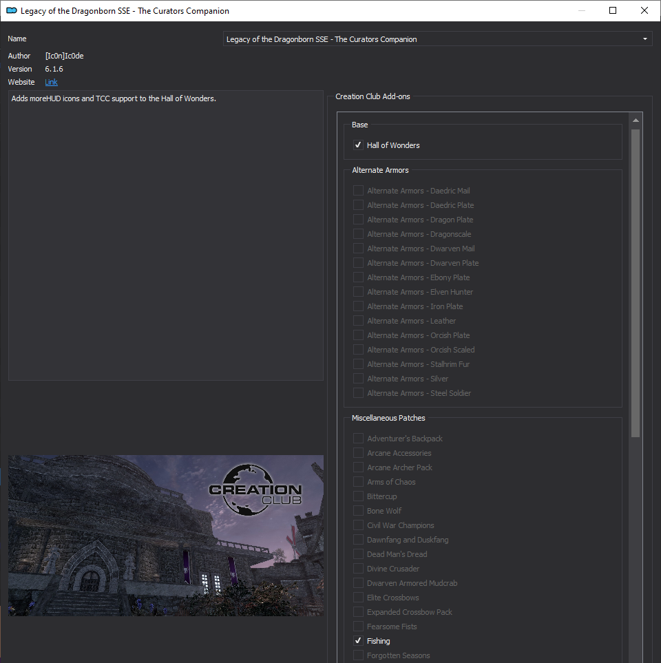This screenshot has height=663, width=661.
Task: Select the Bittercup checkbox
Action: tap(358, 496)
